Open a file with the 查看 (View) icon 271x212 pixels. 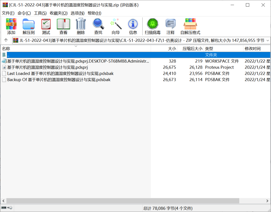(x=63, y=26)
